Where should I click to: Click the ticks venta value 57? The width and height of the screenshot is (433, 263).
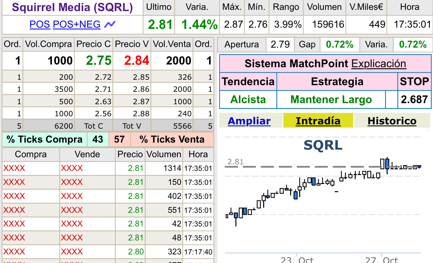pos(119,139)
